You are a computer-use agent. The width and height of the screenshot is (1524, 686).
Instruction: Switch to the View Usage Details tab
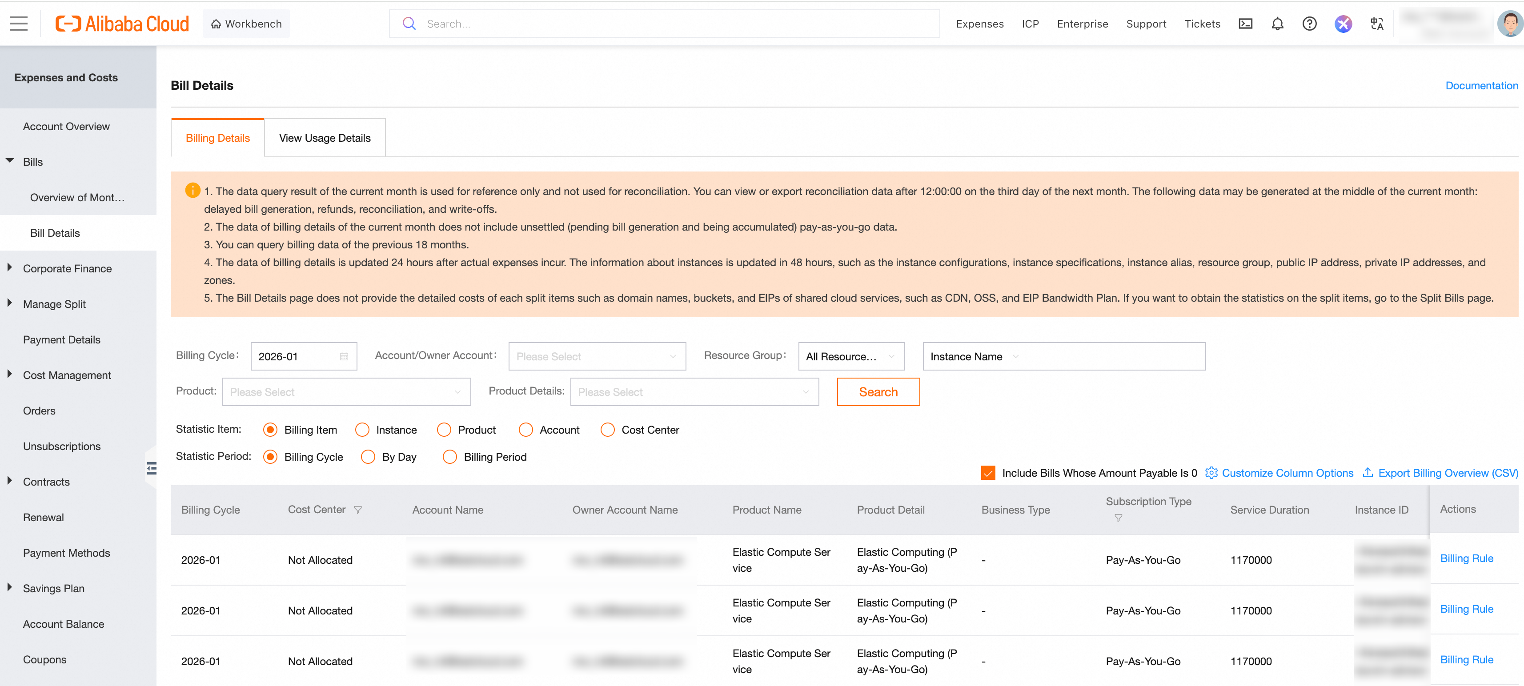tap(325, 138)
